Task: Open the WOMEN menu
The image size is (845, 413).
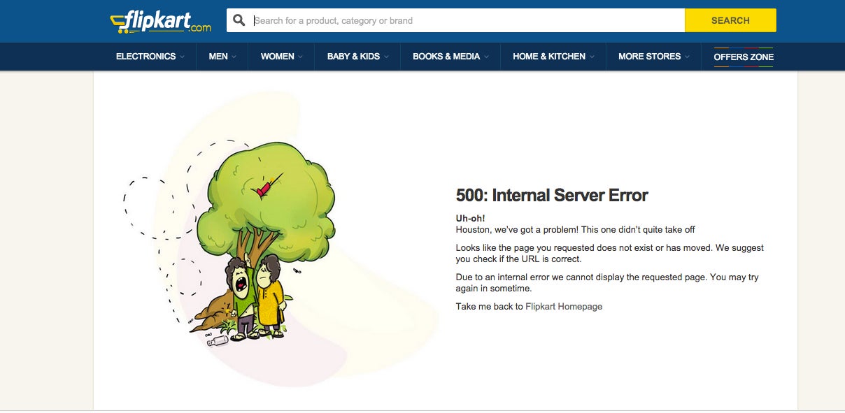Action: tap(282, 57)
